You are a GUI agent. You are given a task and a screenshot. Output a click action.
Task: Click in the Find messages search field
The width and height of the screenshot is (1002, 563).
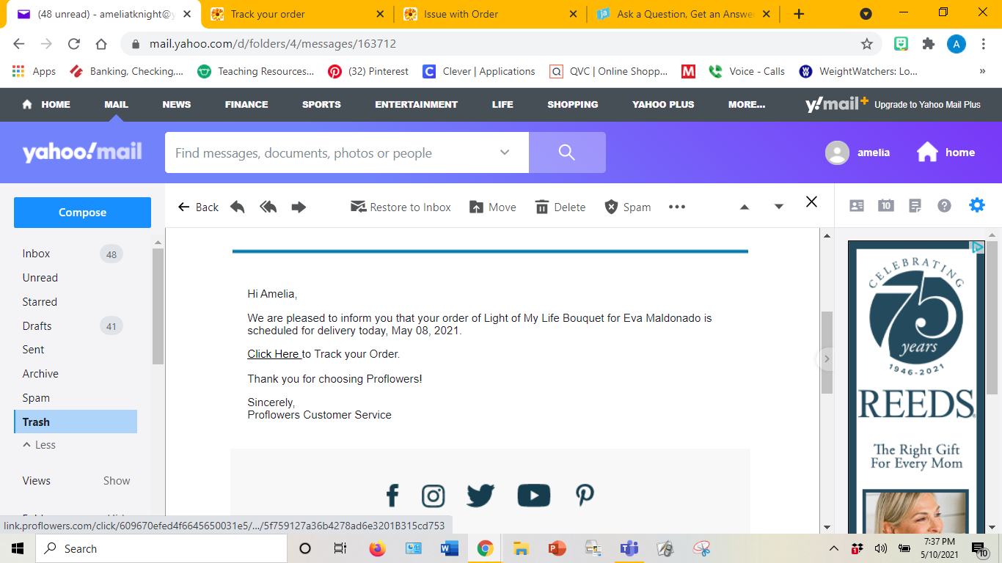[x=330, y=153]
